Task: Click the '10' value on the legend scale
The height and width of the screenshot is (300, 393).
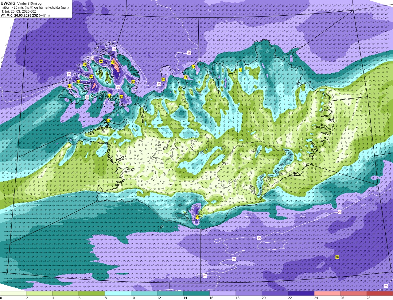Action: pos(132,298)
